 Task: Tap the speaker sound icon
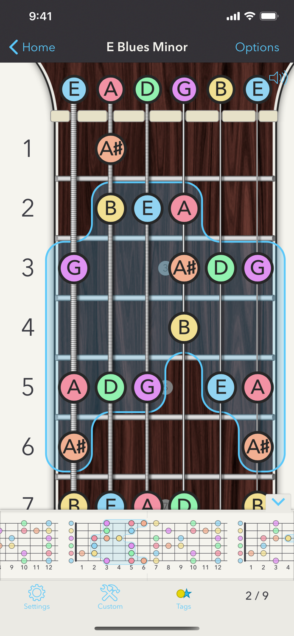[x=278, y=78]
